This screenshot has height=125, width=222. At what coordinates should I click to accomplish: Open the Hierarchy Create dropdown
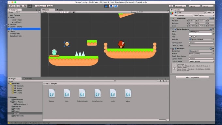[x=12, y=12]
